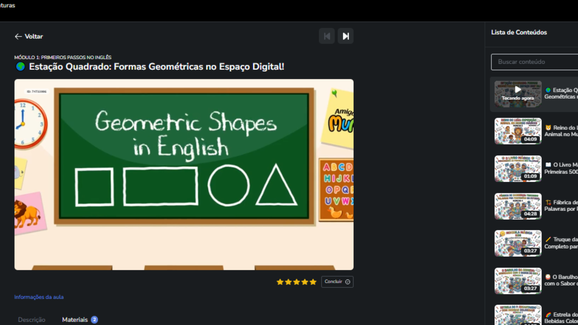Select the Reino do Leão list title

click(x=561, y=131)
